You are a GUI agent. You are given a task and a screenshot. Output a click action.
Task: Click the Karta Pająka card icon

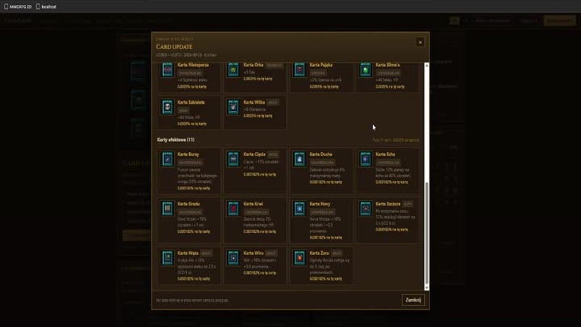click(x=300, y=69)
